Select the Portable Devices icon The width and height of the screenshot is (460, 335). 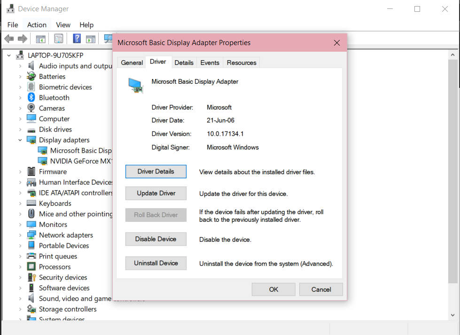[x=31, y=245]
